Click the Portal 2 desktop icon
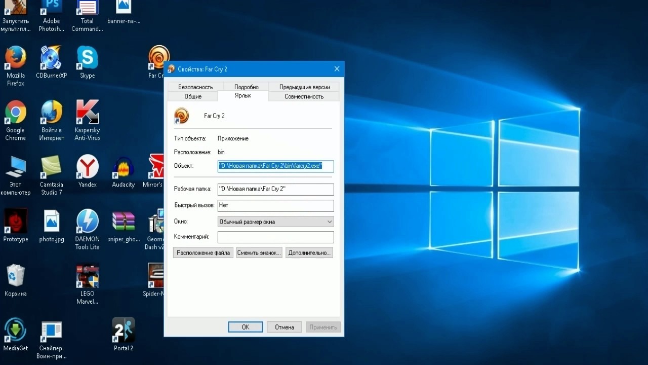The width and height of the screenshot is (648, 365). point(124,335)
